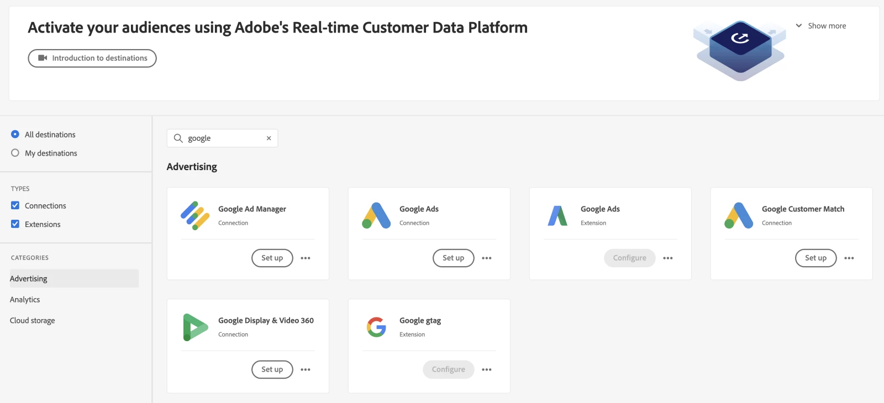This screenshot has height=403, width=884.
Task: Click into the destinations search field
Action: [223, 138]
